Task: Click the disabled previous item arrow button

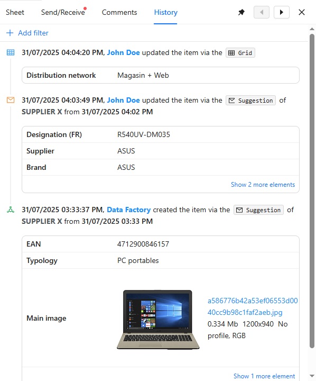Action: point(262,12)
